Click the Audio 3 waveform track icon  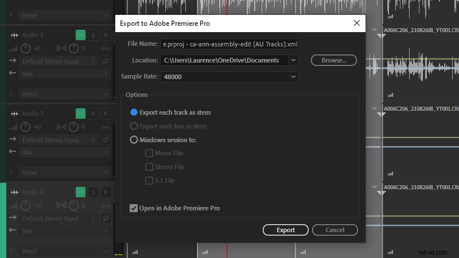[15, 114]
